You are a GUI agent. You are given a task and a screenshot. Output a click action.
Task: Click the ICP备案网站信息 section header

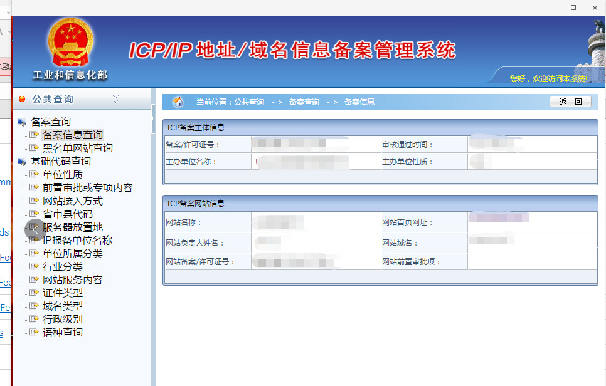380,203
